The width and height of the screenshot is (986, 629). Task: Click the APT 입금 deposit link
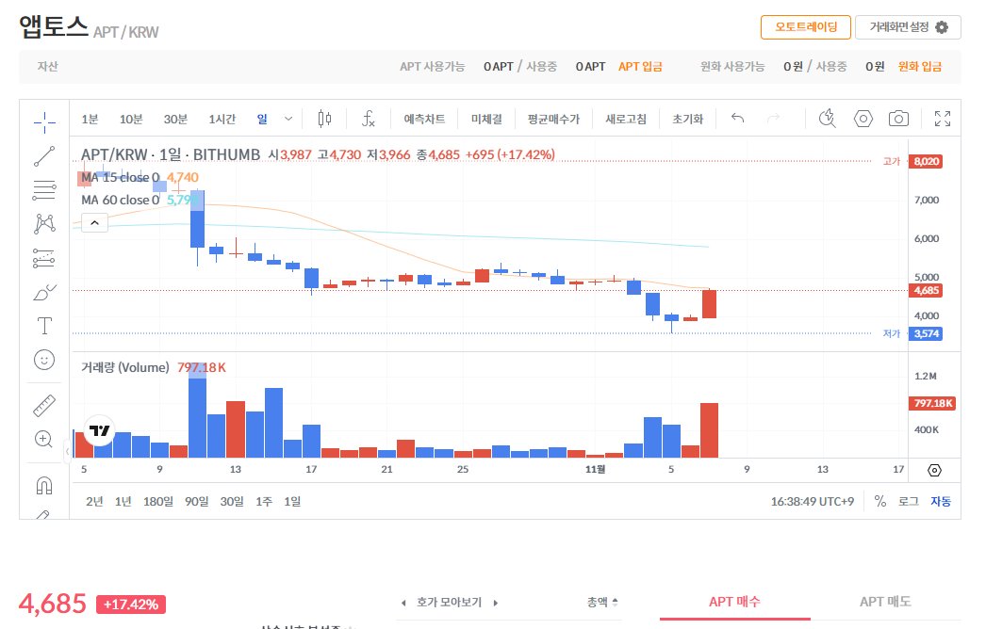tap(640, 67)
